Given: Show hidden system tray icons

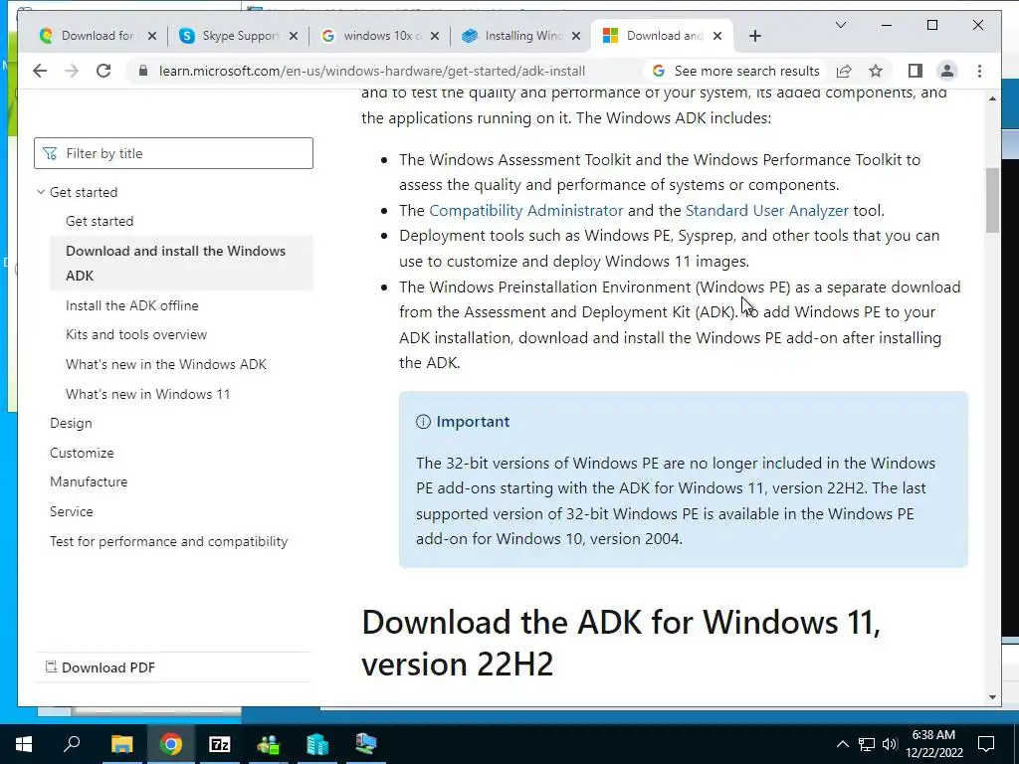Looking at the screenshot, I should click(x=842, y=744).
